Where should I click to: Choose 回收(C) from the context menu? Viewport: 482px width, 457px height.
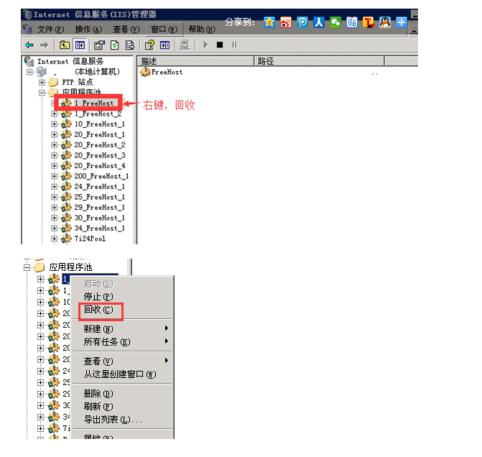[x=98, y=310]
